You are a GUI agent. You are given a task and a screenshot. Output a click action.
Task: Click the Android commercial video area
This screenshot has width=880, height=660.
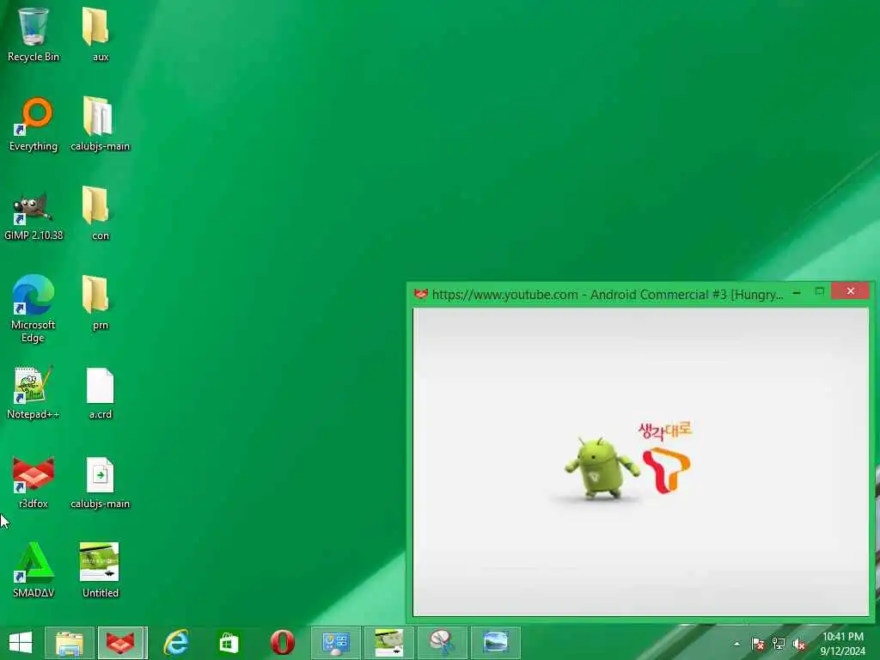point(640,461)
